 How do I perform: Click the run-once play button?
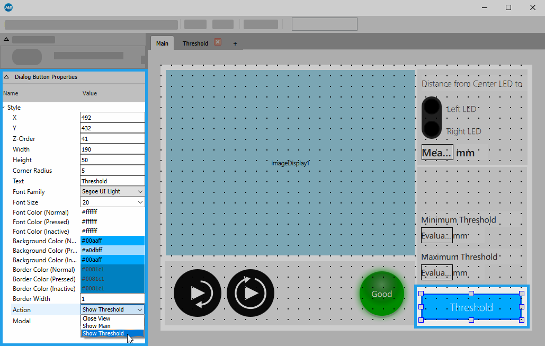(198, 292)
